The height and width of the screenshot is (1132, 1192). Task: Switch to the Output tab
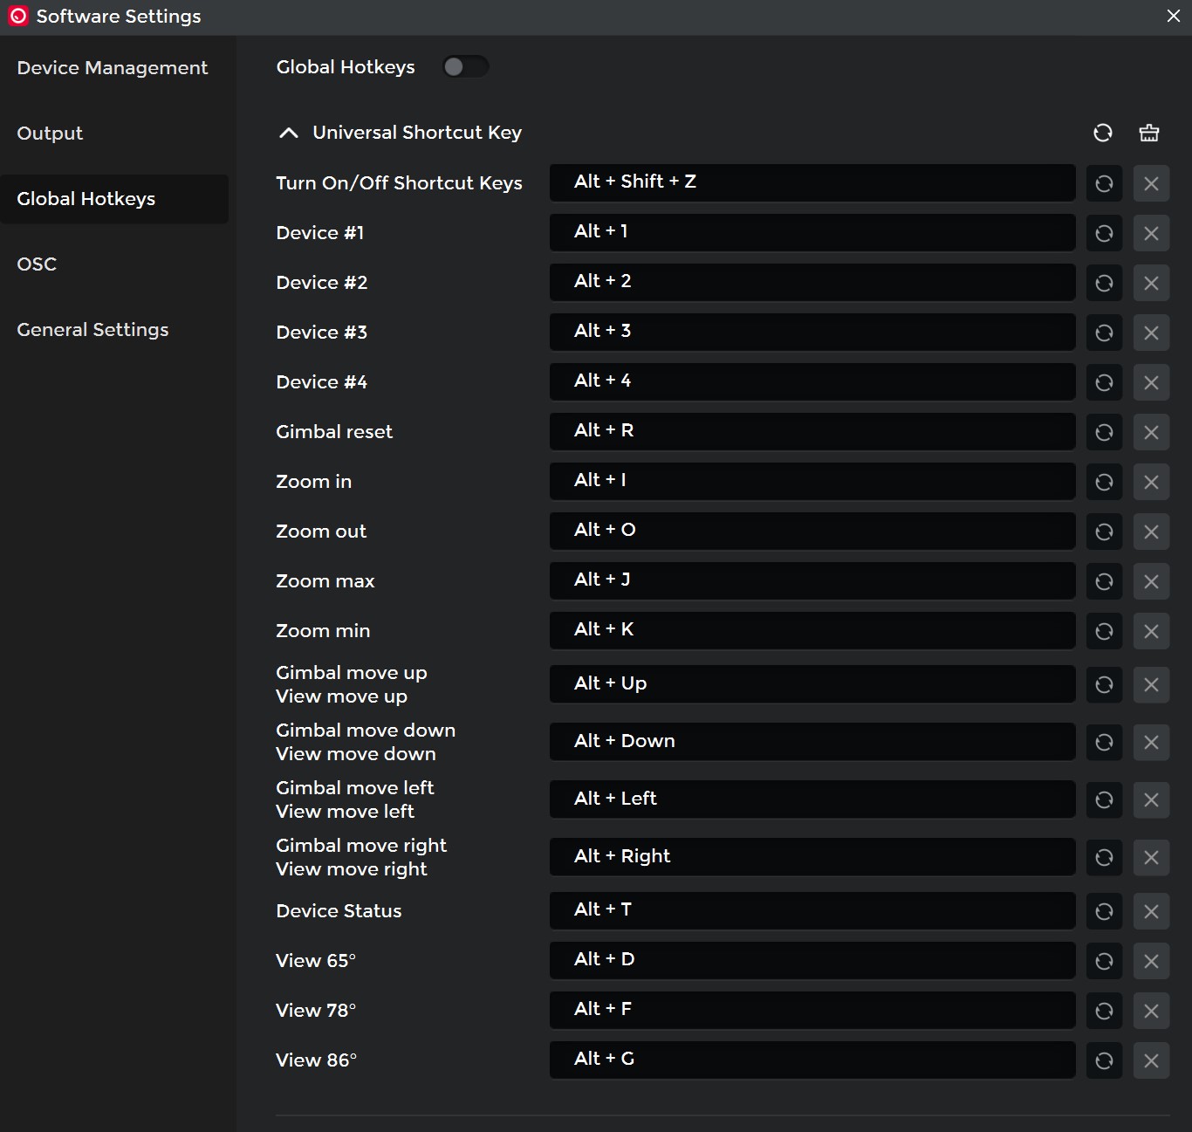pos(50,134)
